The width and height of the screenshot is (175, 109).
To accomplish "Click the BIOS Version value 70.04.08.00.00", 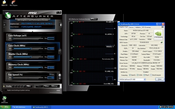I will 144,43.
